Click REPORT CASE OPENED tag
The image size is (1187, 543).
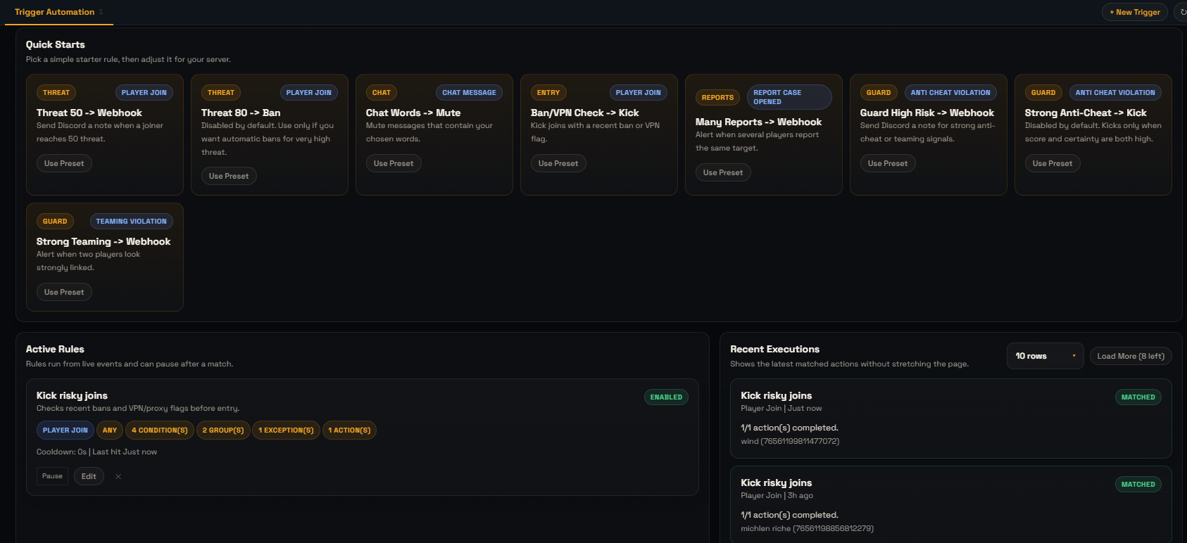[789, 97]
